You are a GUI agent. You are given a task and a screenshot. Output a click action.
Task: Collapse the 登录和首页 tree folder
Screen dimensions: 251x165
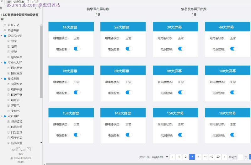(2, 35)
